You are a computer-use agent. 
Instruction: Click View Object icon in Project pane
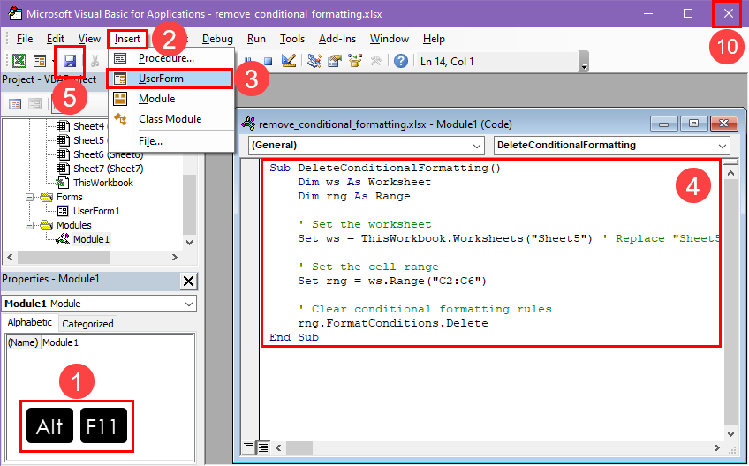click(34, 103)
